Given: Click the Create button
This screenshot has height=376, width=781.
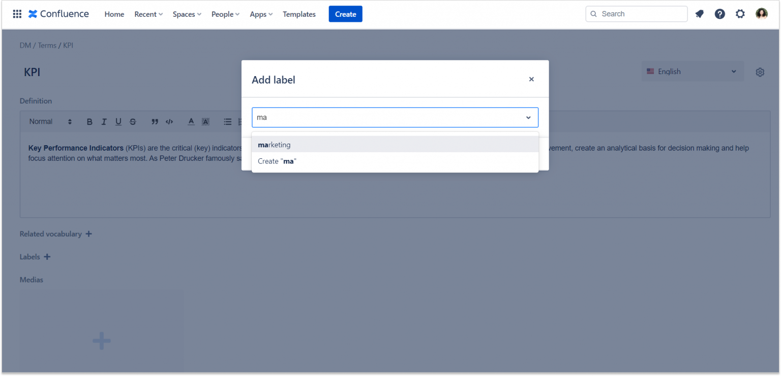Looking at the screenshot, I should coord(345,14).
